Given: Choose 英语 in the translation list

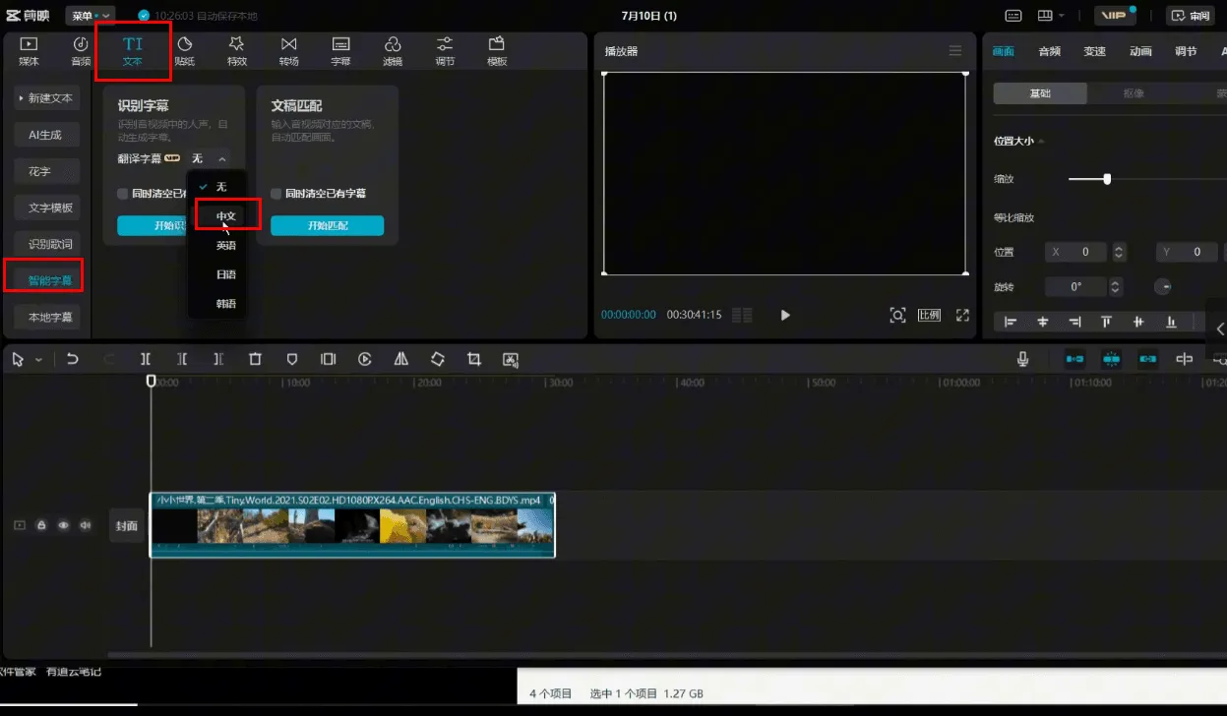Looking at the screenshot, I should (226, 245).
